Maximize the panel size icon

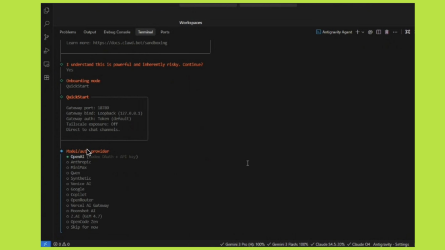[x=408, y=32]
